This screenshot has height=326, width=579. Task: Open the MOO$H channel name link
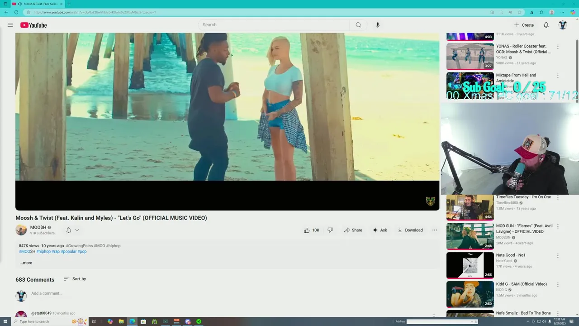[38, 227]
